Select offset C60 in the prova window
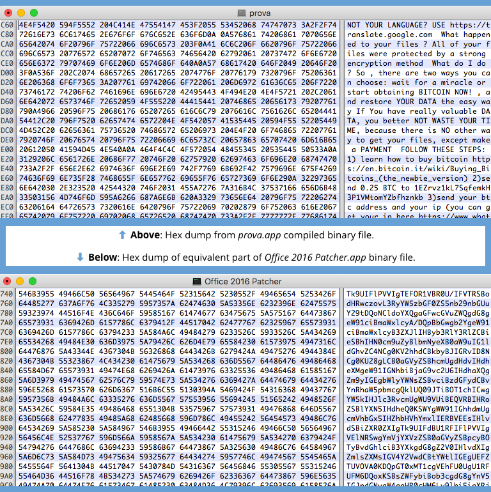This screenshot has height=492, width=491. pos(7,25)
